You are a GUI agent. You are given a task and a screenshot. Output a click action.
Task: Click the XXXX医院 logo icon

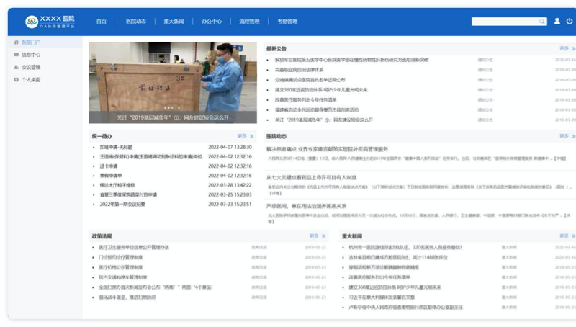(x=32, y=22)
